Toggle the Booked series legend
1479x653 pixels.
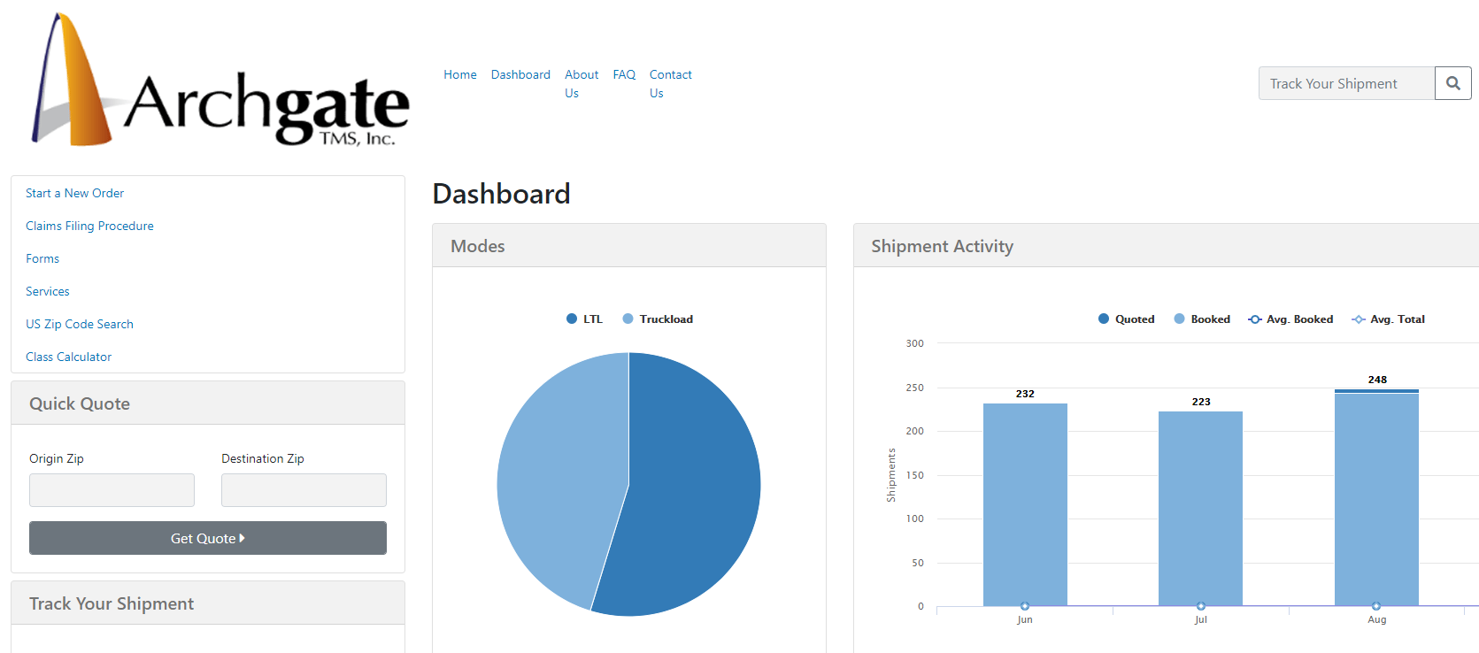point(1202,319)
